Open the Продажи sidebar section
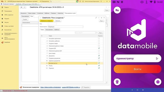Image resolution: width=164 pixels, height=92 pixels. click(x=7, y=19)
